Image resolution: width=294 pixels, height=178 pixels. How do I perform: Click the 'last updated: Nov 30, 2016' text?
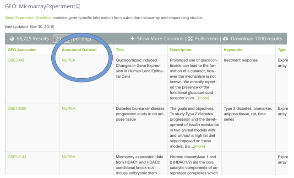(29, 27)
